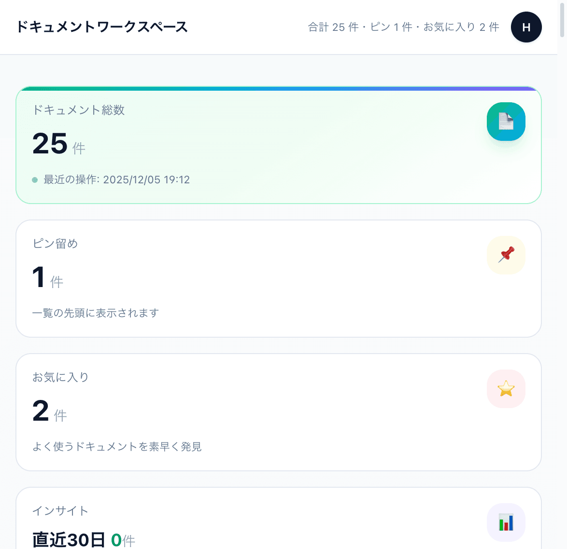The height and width of the screenshot is (549, 567).
Task: Click the star icon badge background circle
Action: 506,388
